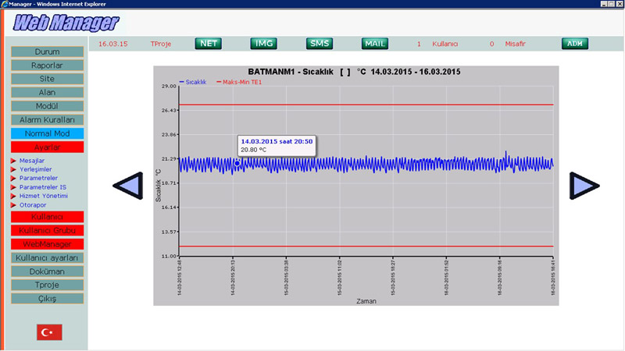625x351 pixels.
Task: Open the Kullanıcı Grubu button
Action: [47, 230]
